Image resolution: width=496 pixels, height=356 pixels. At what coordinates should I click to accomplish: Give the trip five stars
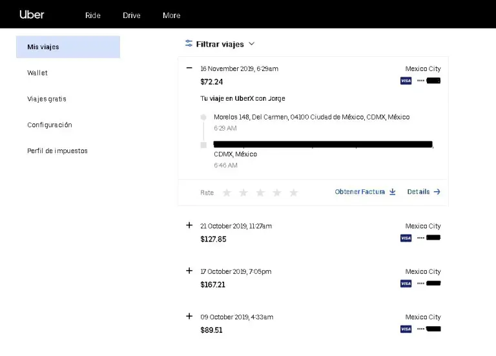coord(294,193)
